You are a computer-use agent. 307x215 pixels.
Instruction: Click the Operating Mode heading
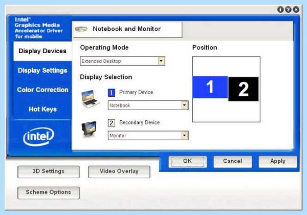point(104,48)
